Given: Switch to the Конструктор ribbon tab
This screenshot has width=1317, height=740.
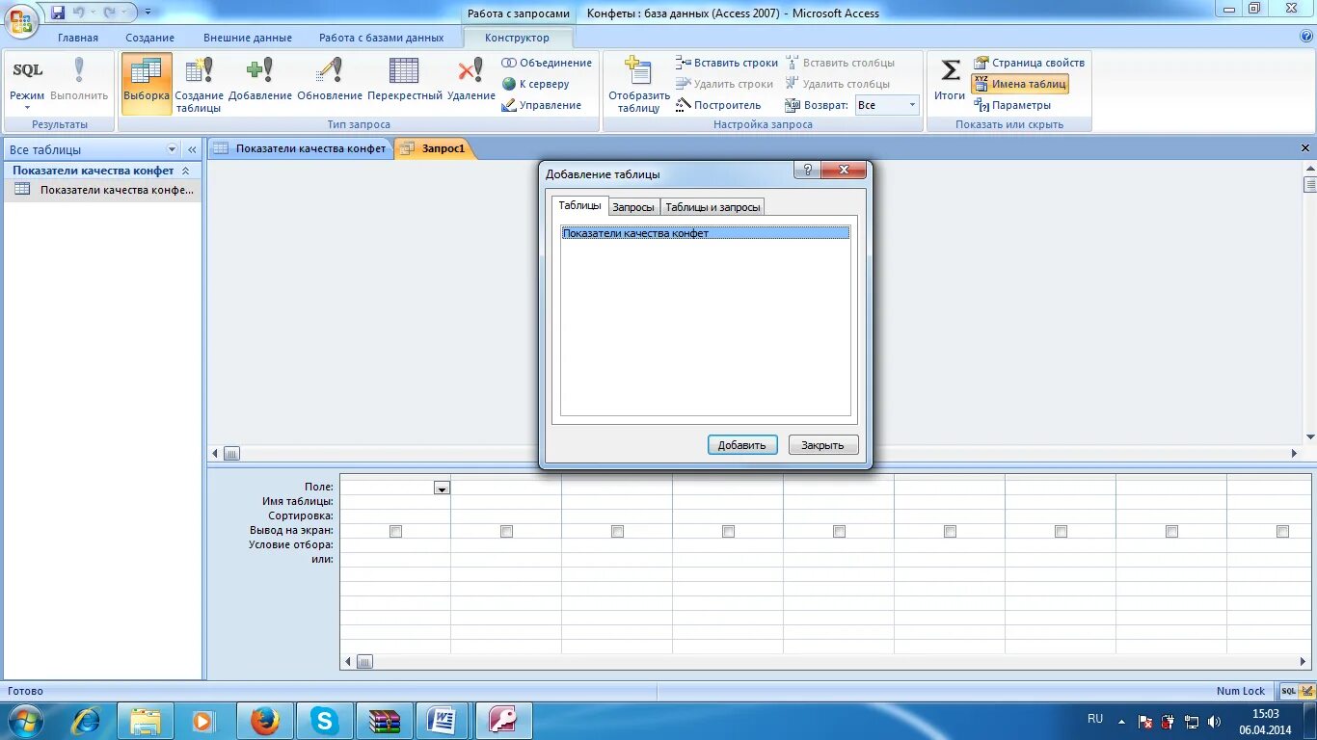Looking at the screenshot, I should point(517,38).
